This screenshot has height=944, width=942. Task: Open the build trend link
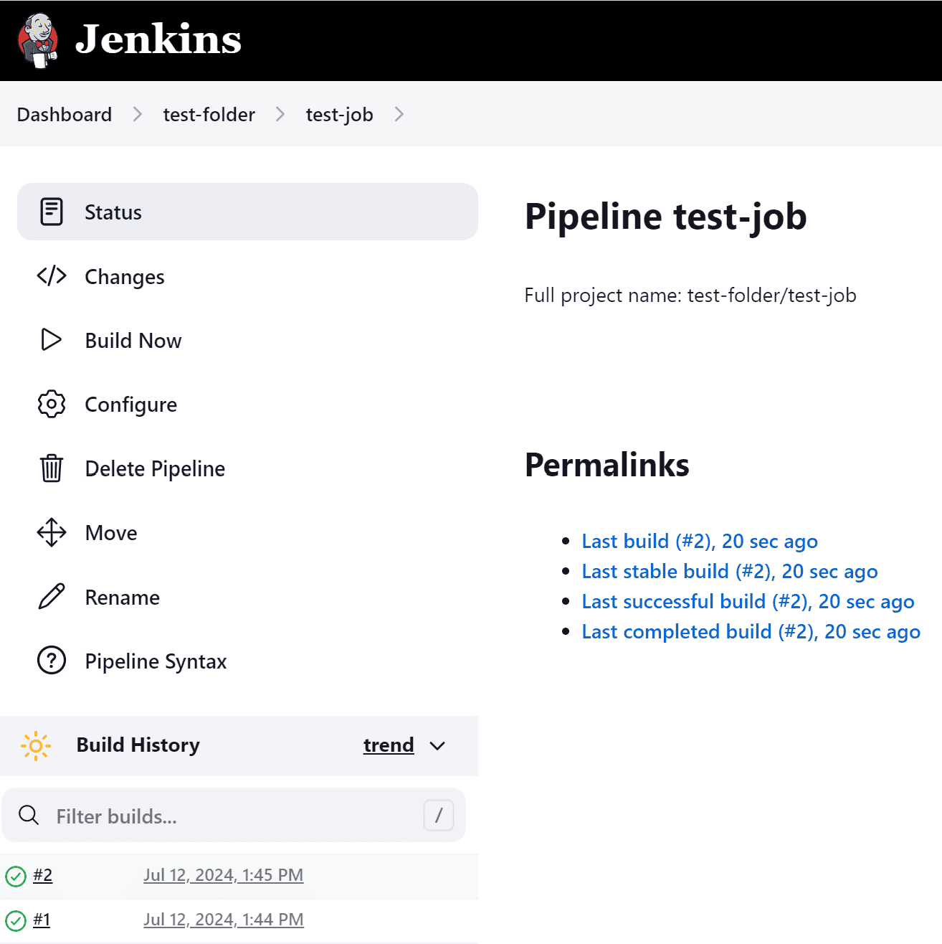click(389, 745)
